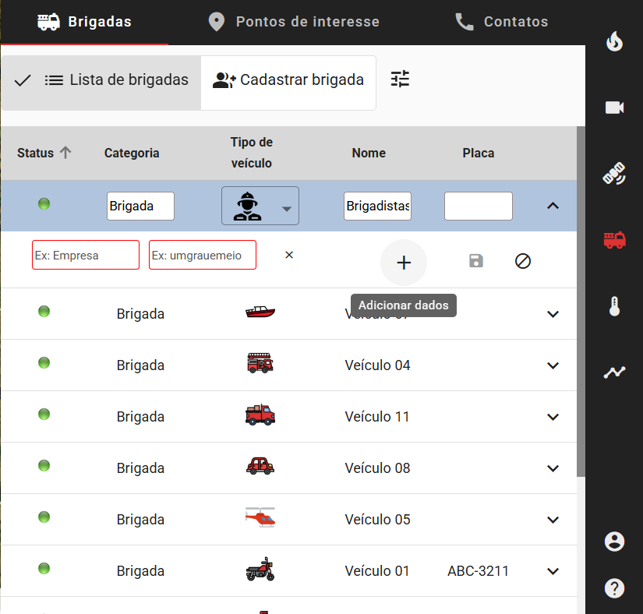This screenshot has height=614, width=643.
Task: Click the red car icon for Veículo 08
Action: click(260, 466)
